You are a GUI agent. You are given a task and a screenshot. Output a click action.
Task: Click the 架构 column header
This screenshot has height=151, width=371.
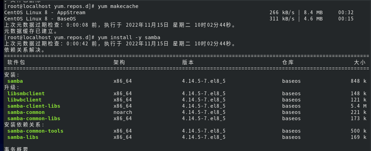pyautogui.click(x=119, y=62)
